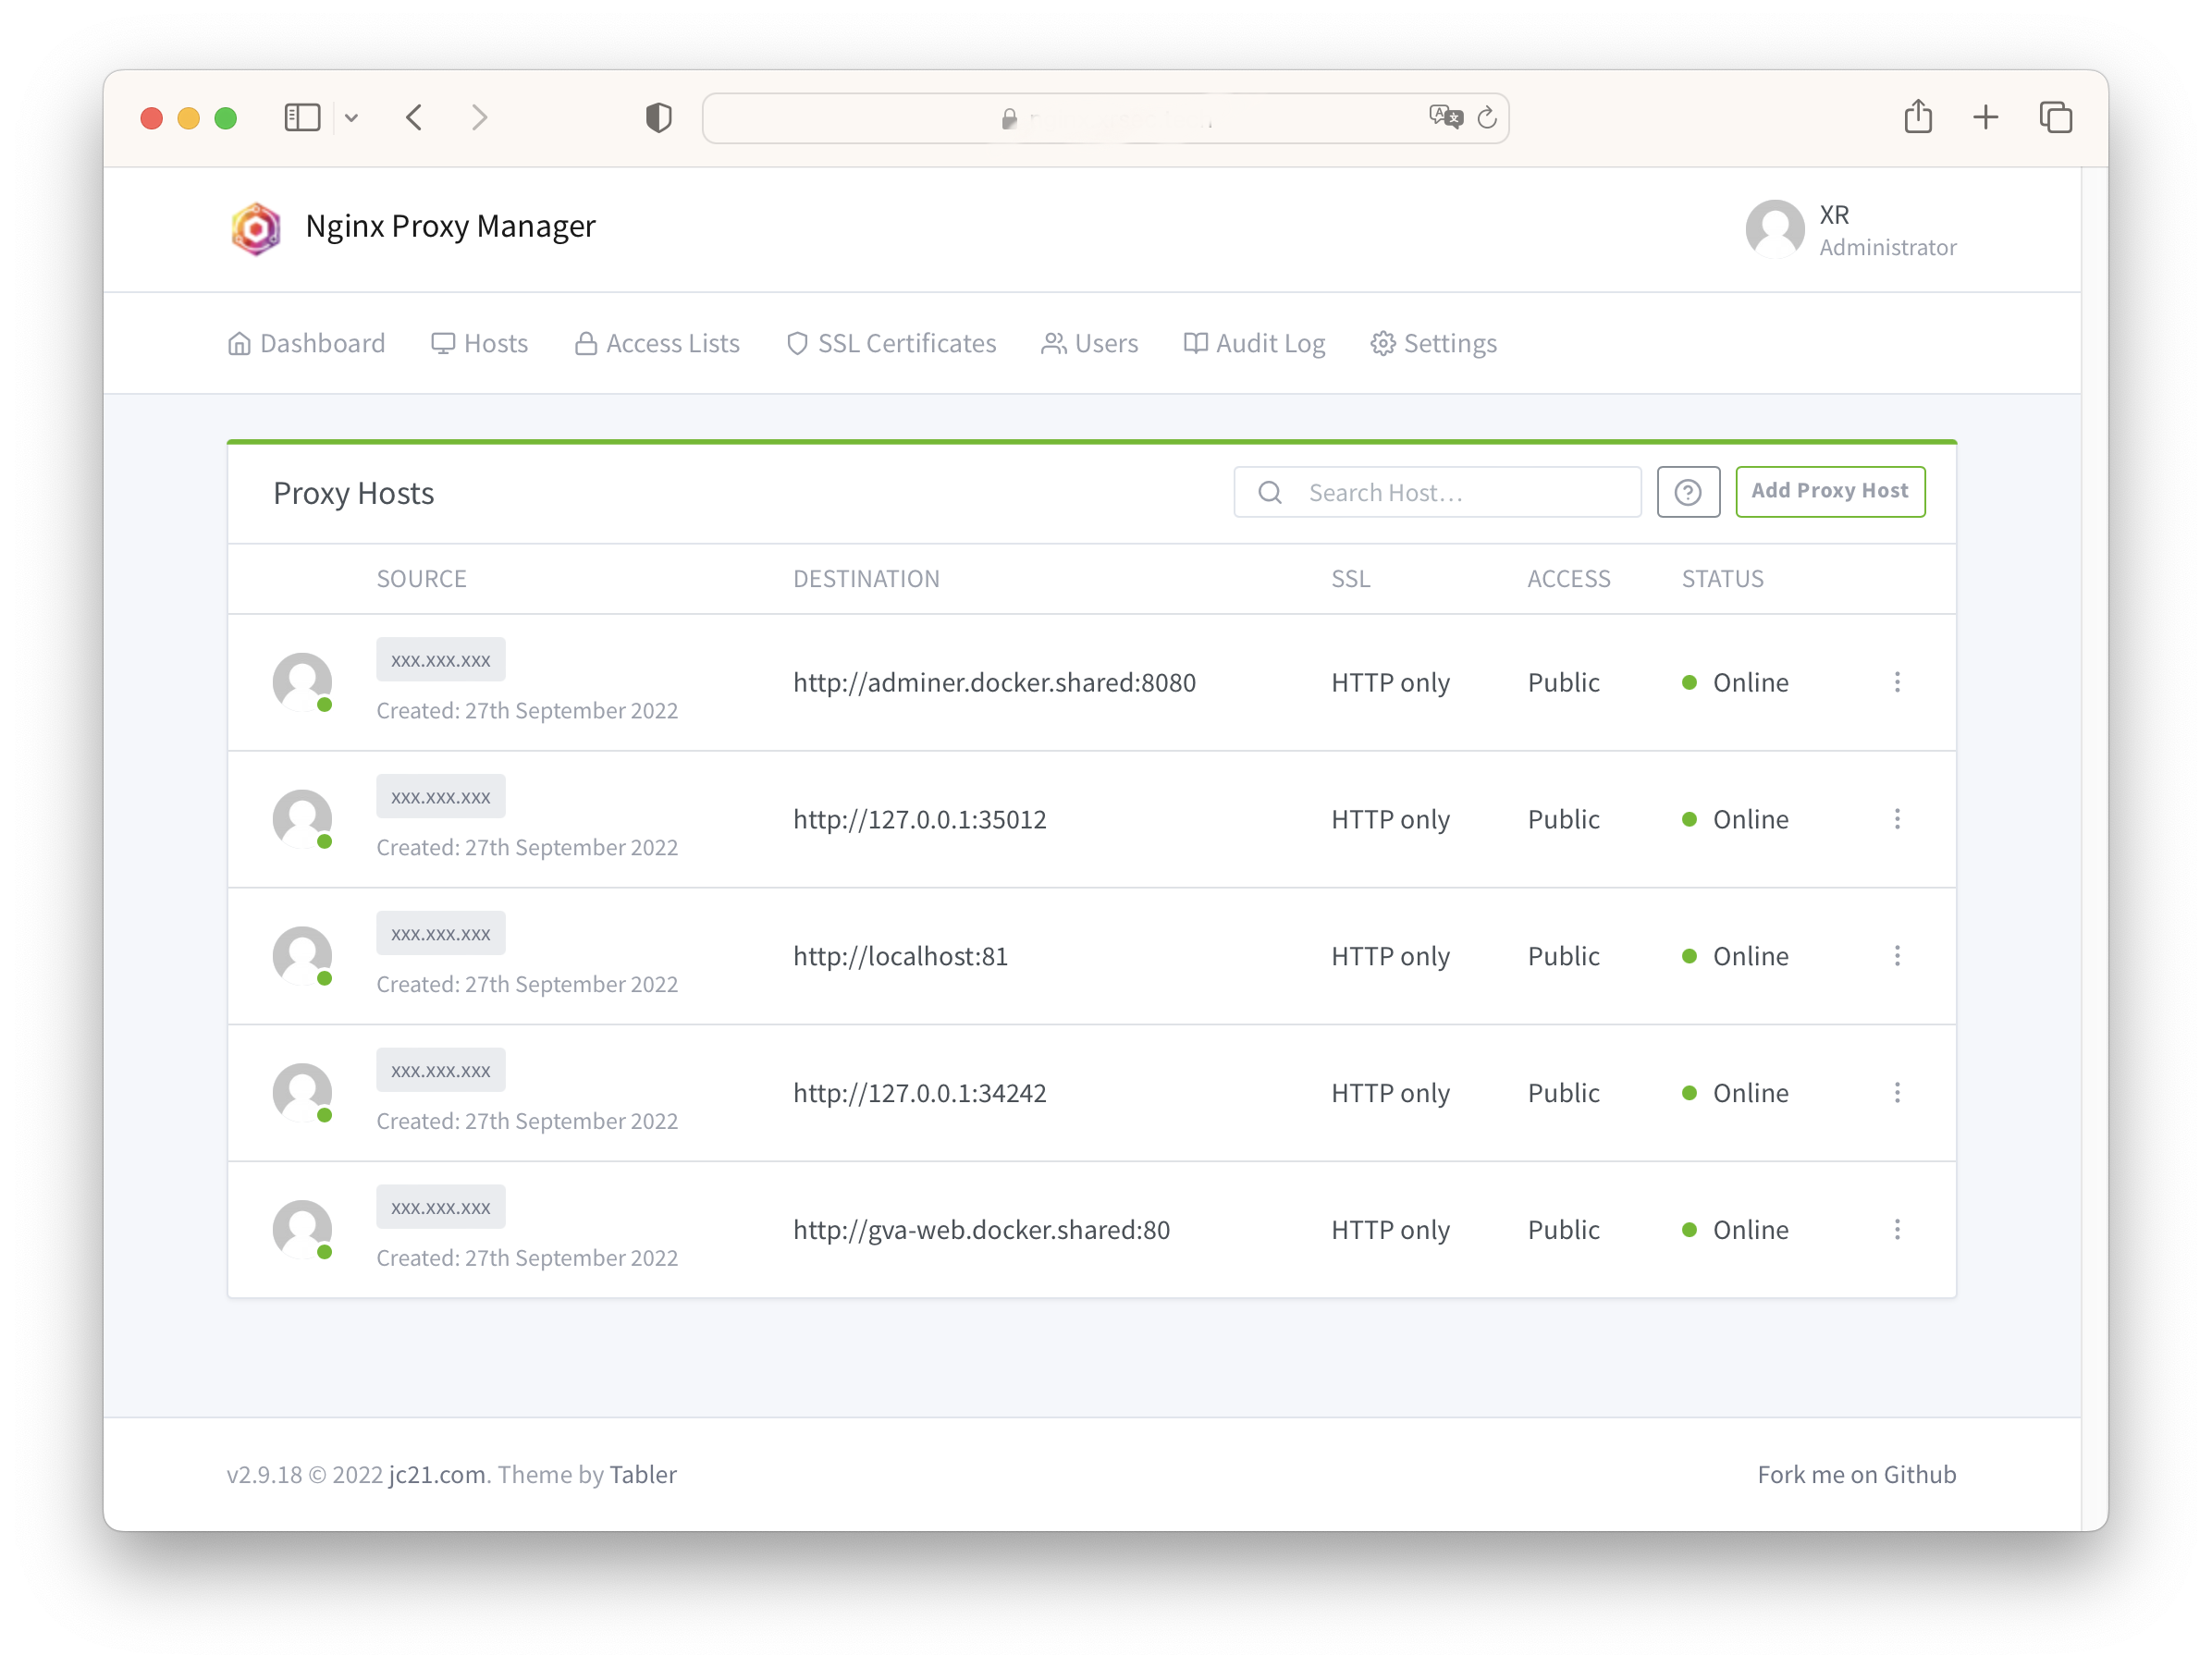Viewport: 2212px width, 1668px height.
Task: Open actions menu for 127.0.0.1:34242 row
Action: pyautogui.click(x=1897, y=1093)
